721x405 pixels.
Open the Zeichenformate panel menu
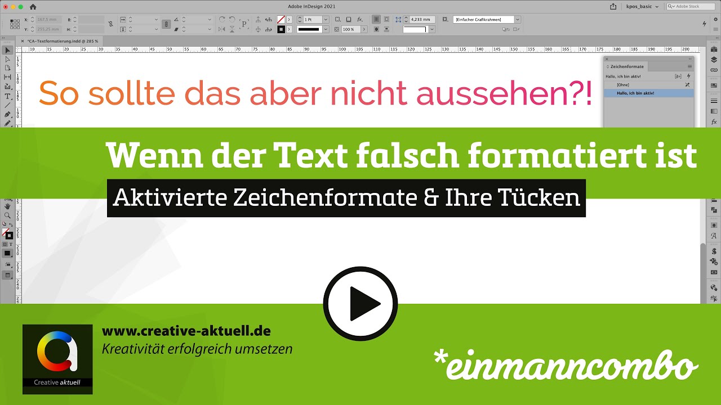click(689, 66)
